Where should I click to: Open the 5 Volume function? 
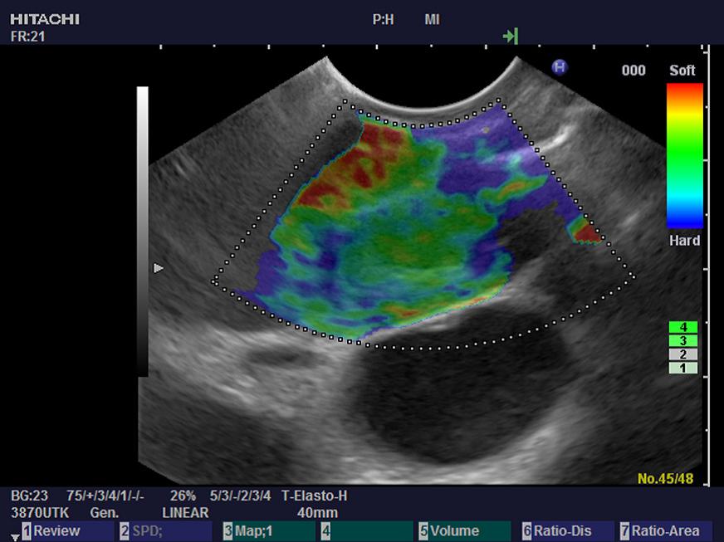coord(464,531)
